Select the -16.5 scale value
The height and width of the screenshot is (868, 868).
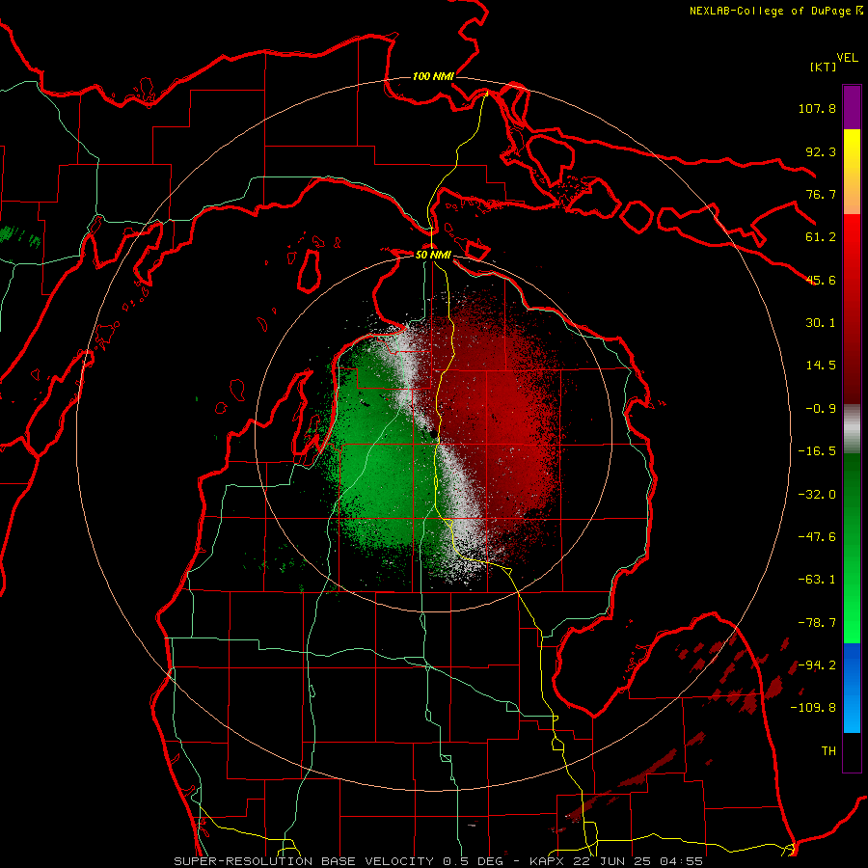pos(817,451)
